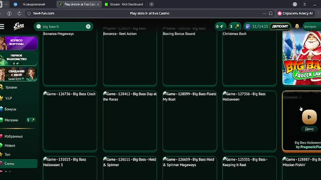
Task: Click Спросить Алису AI button
Action: (295, 13)
